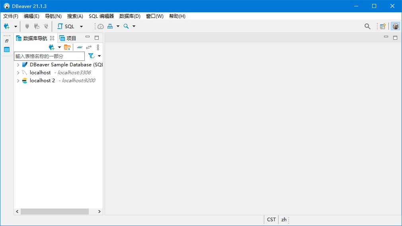Maximize the editor area panel

(395, 38)
